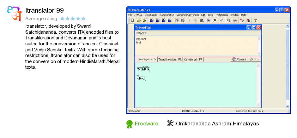Image resolution: width=297 pixels, height=138 pixels.
Task: Click 'ITRANS Line No. 2 / 2' status text
Action: point(193,111)
